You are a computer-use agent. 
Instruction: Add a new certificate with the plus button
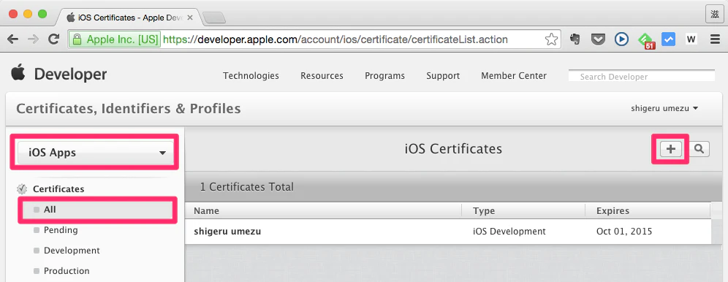[671, 149]
